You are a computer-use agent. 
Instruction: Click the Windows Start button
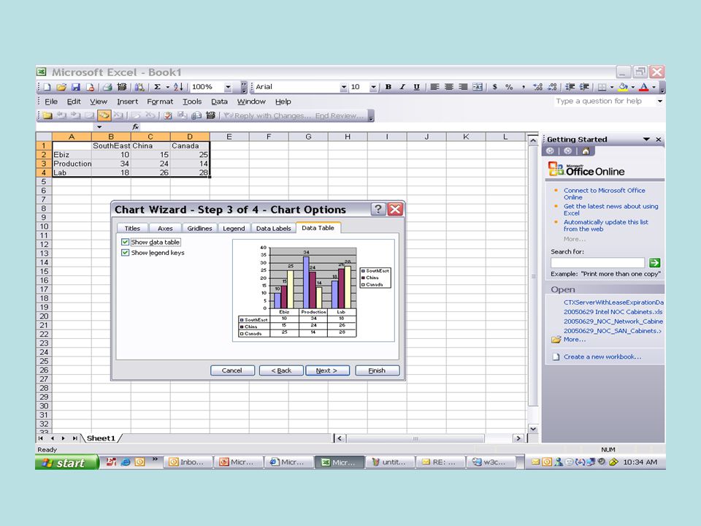pos(67,462)
